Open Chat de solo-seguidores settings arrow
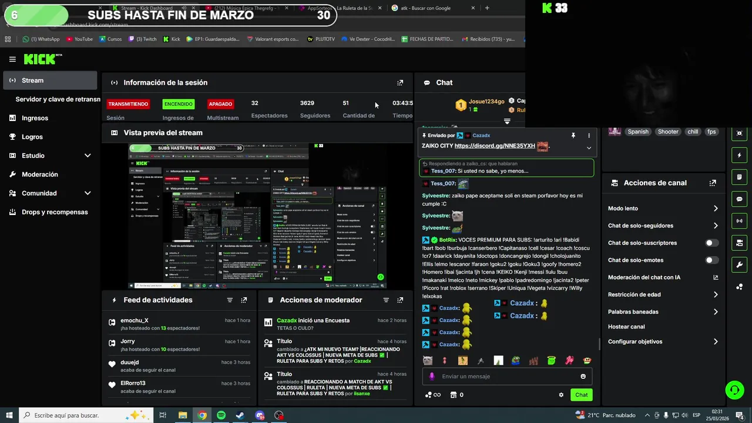Screen dimensions: 752x423 coord(716,226)
